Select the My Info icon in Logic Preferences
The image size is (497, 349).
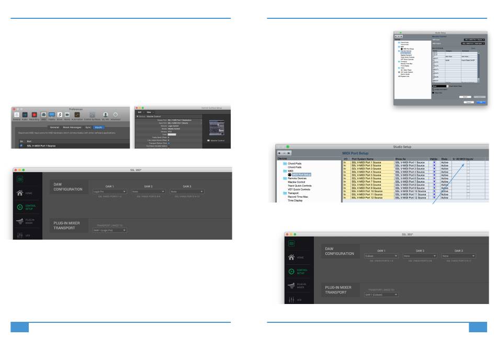[106, 115]
